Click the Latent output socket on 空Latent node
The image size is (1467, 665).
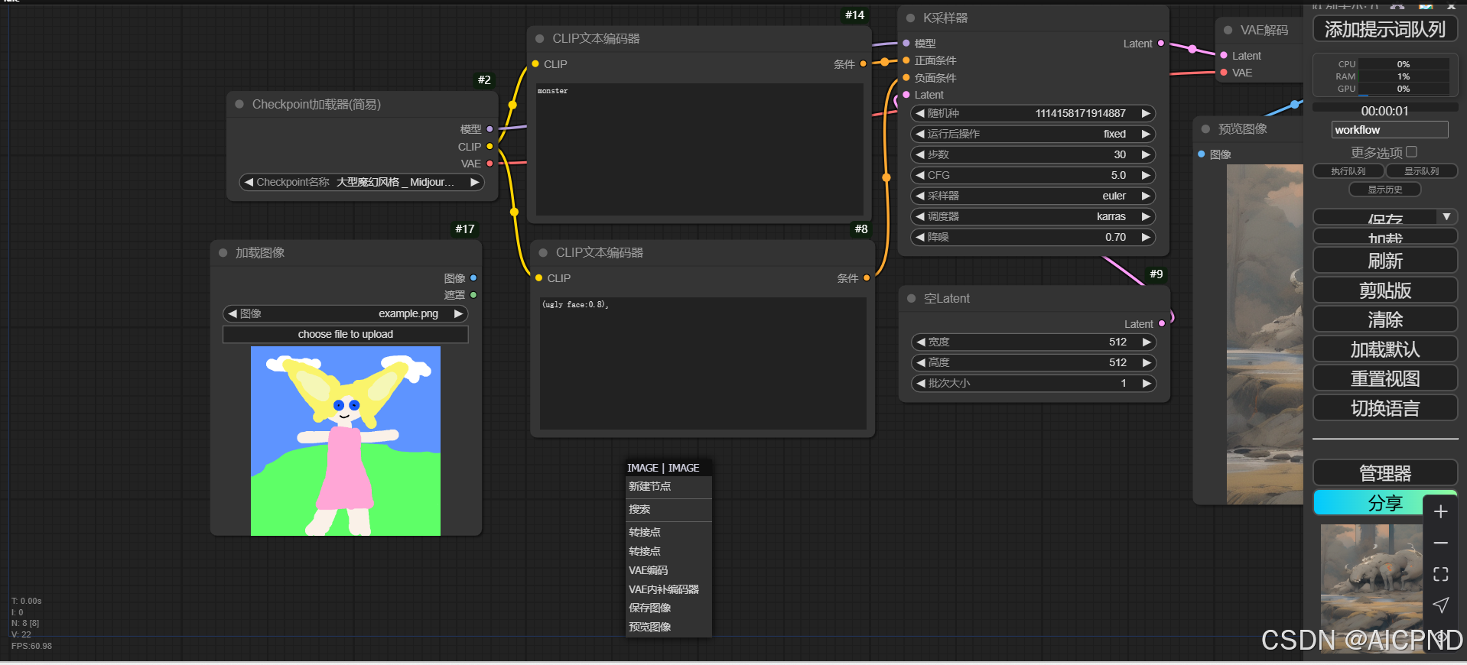(x=1162, y=324)
